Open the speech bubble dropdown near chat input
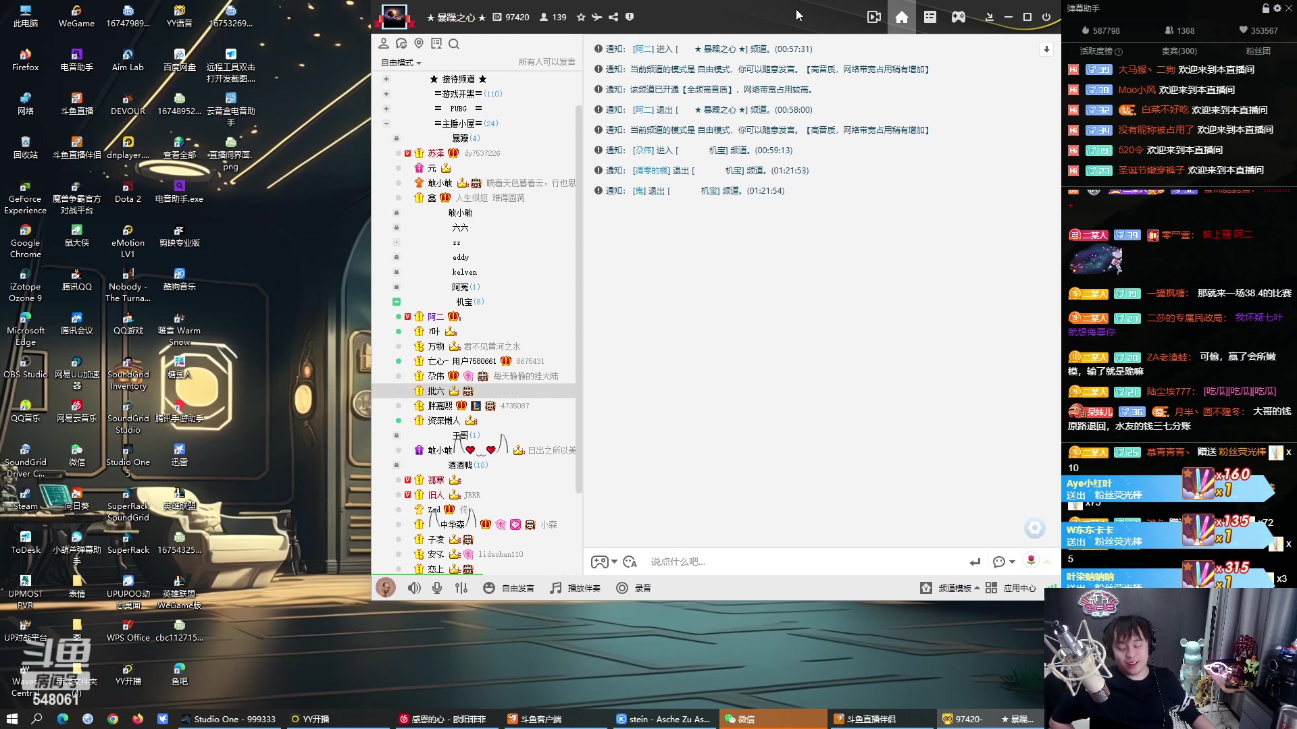 tap(1004, 562)
